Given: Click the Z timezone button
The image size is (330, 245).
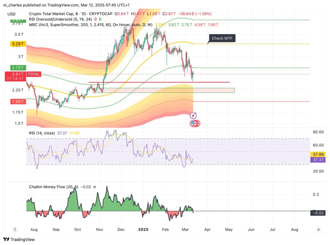Looking at the screenshot, I should click(15, 230).
